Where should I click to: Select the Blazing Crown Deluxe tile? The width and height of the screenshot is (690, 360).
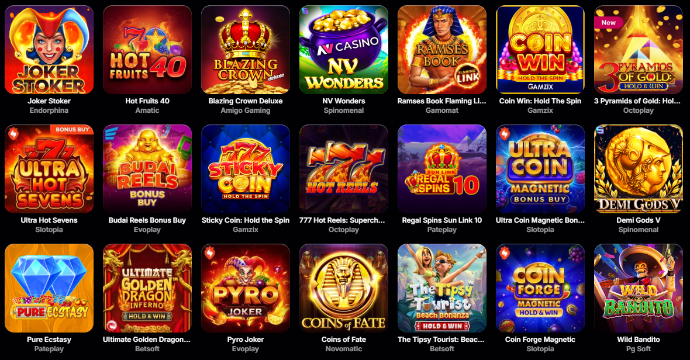[246, 50]
